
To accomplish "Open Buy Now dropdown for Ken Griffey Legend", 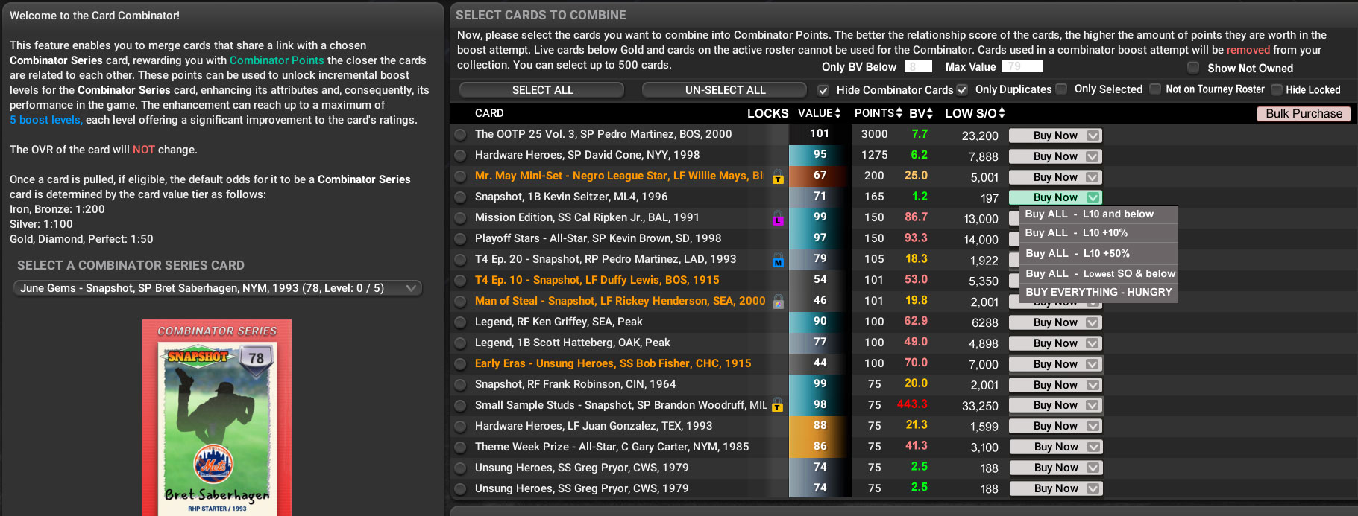I will coord(1093,322).
